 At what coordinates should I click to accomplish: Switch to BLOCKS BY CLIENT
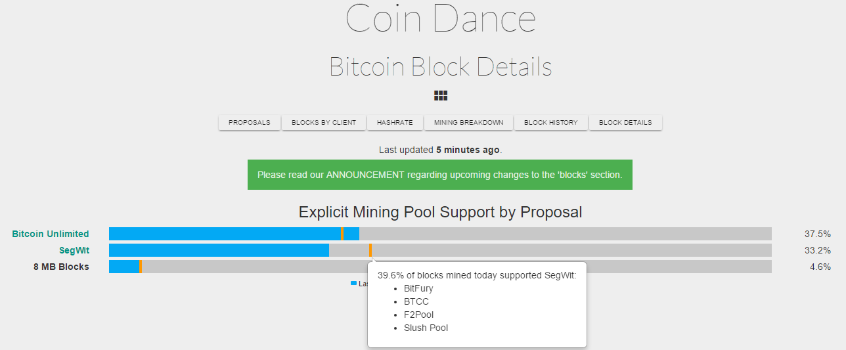(324, 123)
